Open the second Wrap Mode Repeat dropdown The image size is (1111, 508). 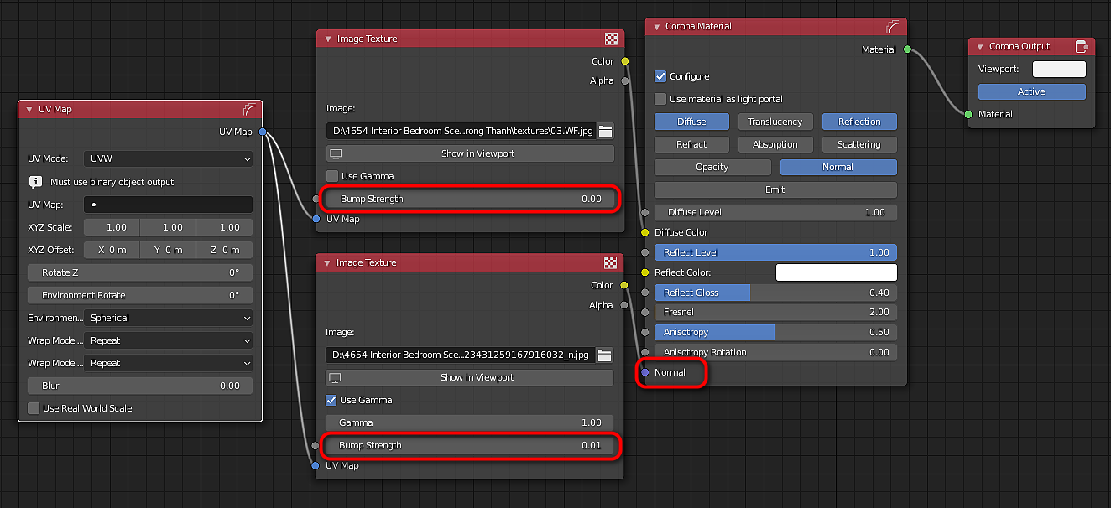click(x=168, y=363)
